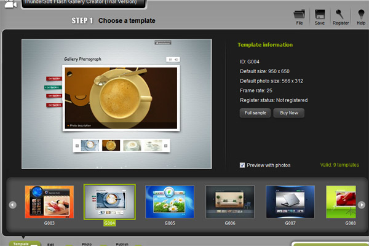The image size is (369, 246).
Task: Click the camera logo icon
Action: coord(10,4)
